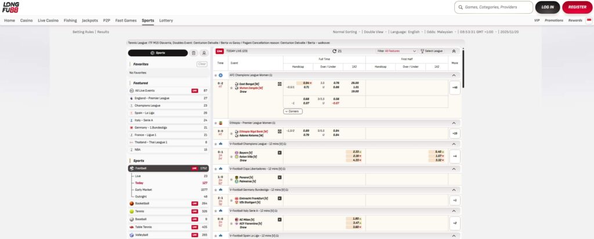
Task: Favorite the Bayern vs Aston Villa match
Action: click(x=231, y=157)
